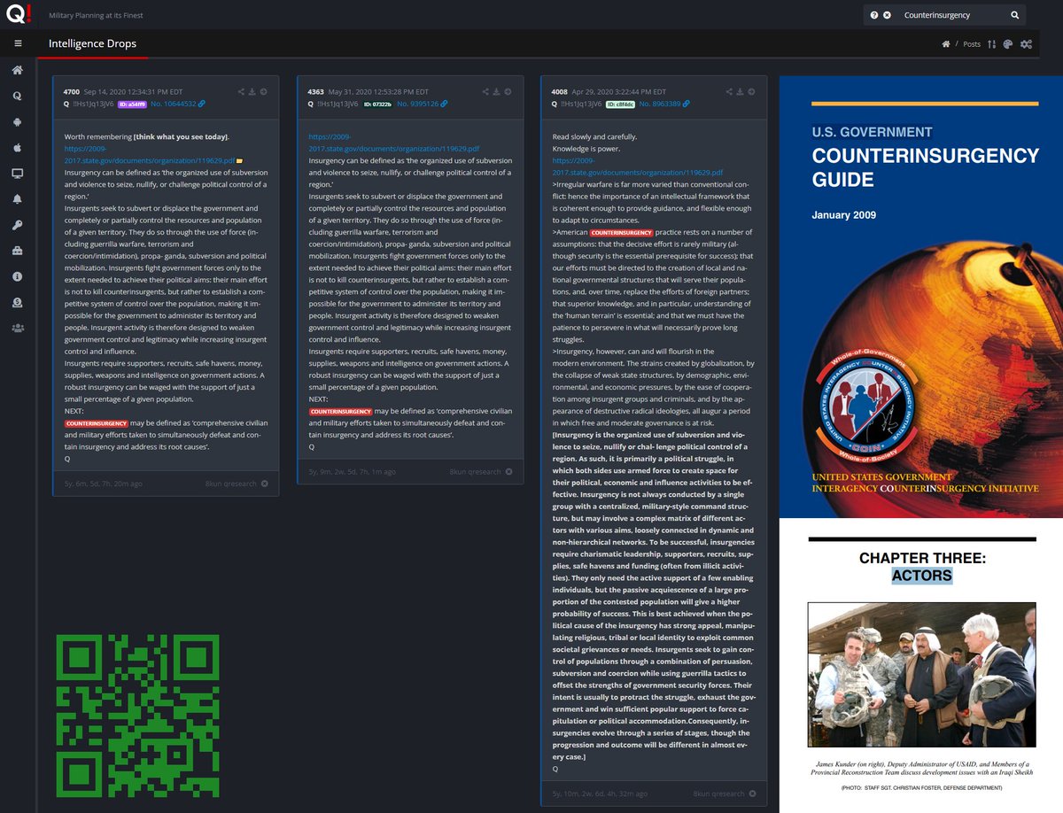Share post 4363
Image resolution: width=1063 pixels, height=813 pixels.
click(485, 91)
